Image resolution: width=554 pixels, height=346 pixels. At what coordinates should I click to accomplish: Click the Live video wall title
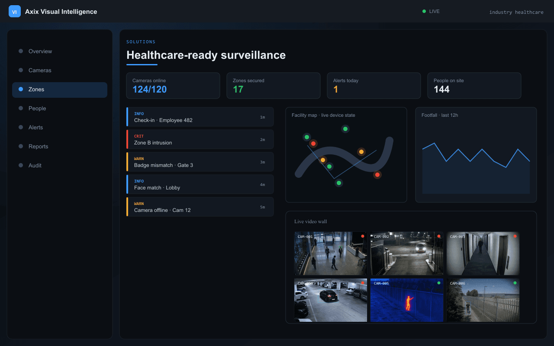(x=311, y=221)
